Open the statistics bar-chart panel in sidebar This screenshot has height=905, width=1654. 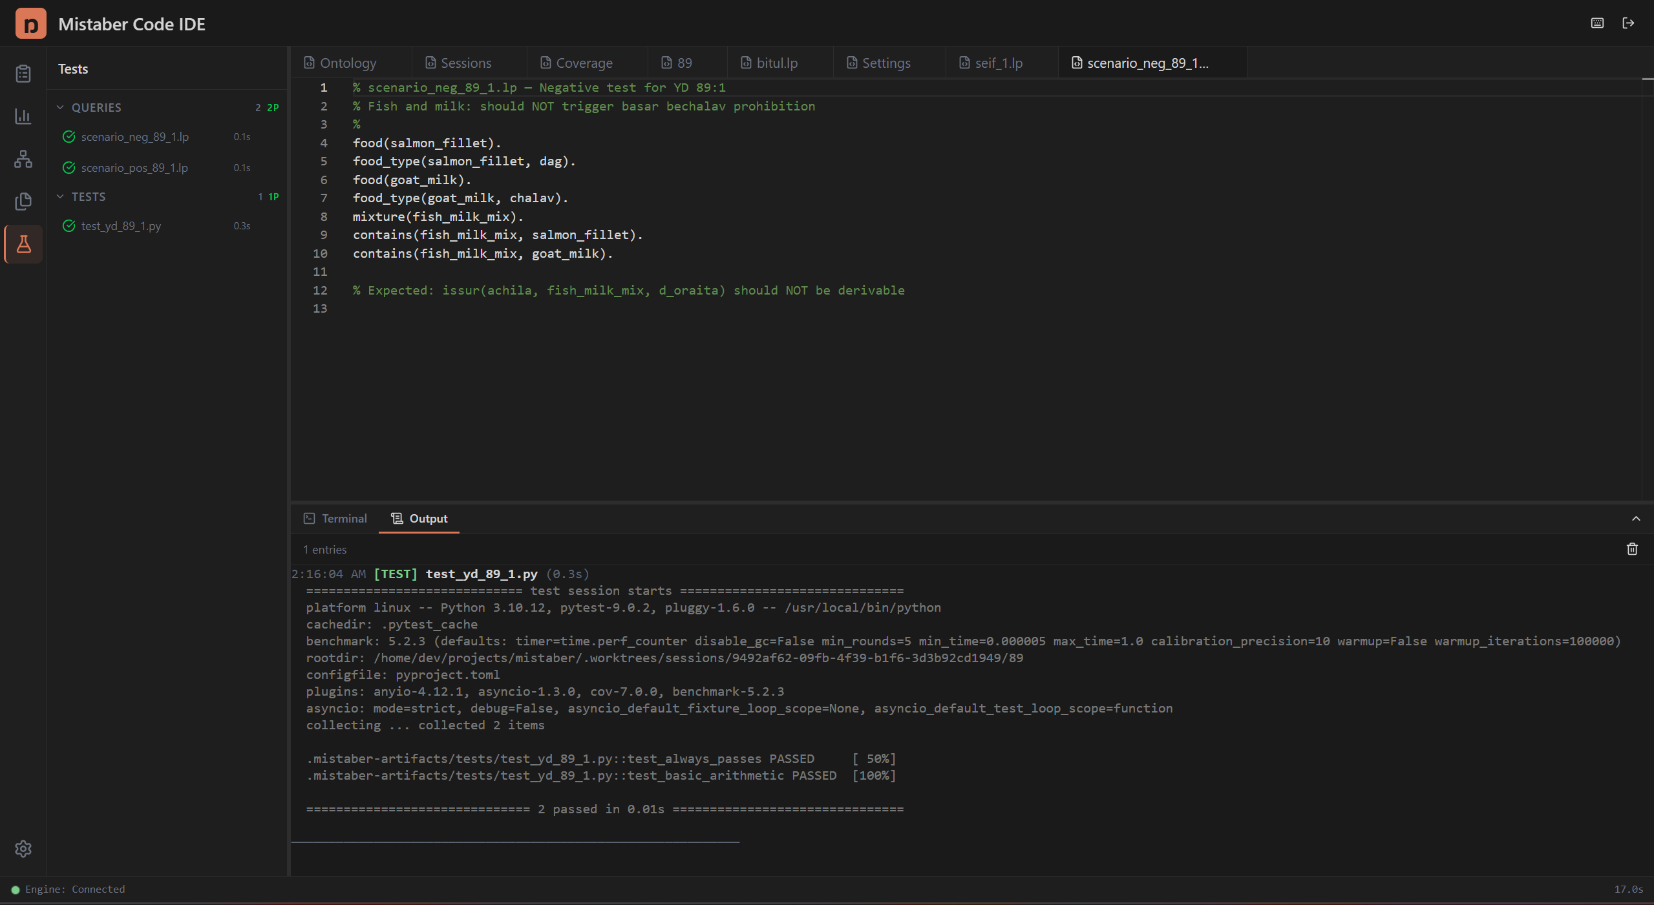click(23, 116)
